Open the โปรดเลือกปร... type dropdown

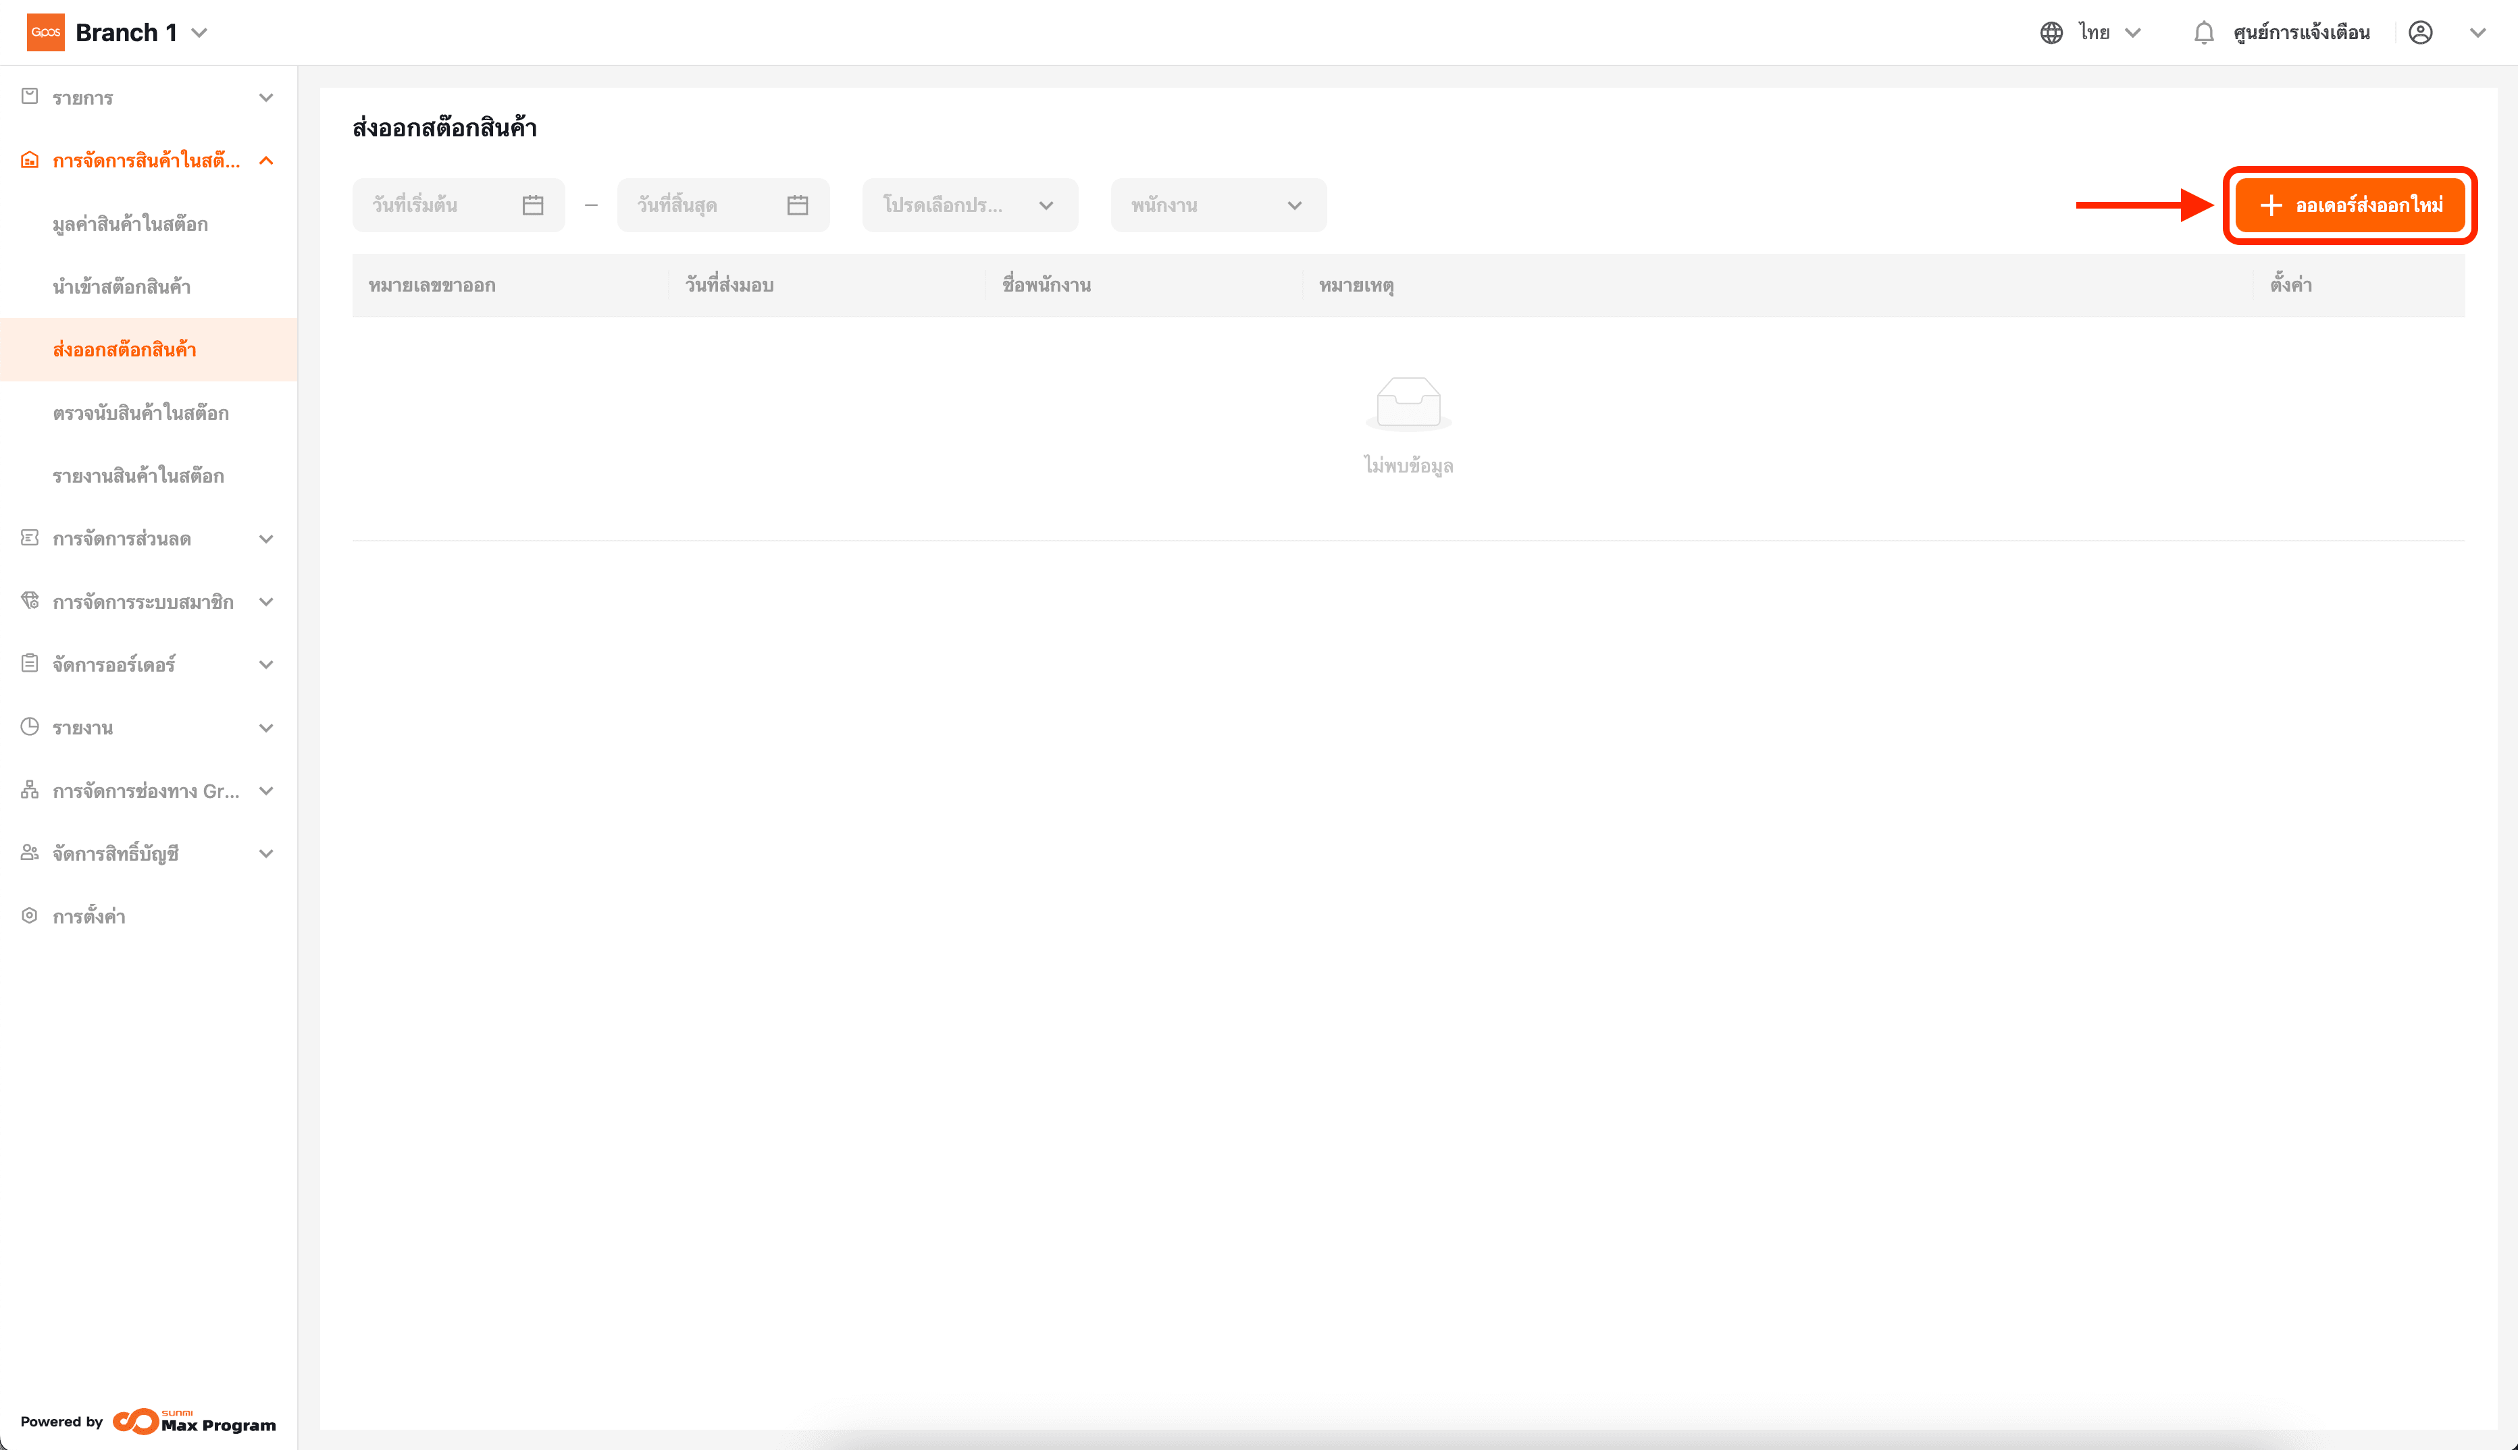(x=969, y=205)
